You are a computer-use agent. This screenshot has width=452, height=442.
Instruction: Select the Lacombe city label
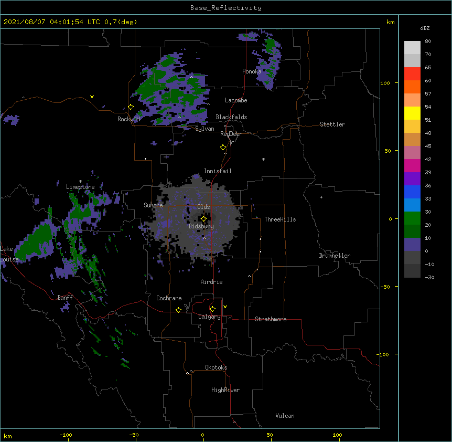point(236,100)
